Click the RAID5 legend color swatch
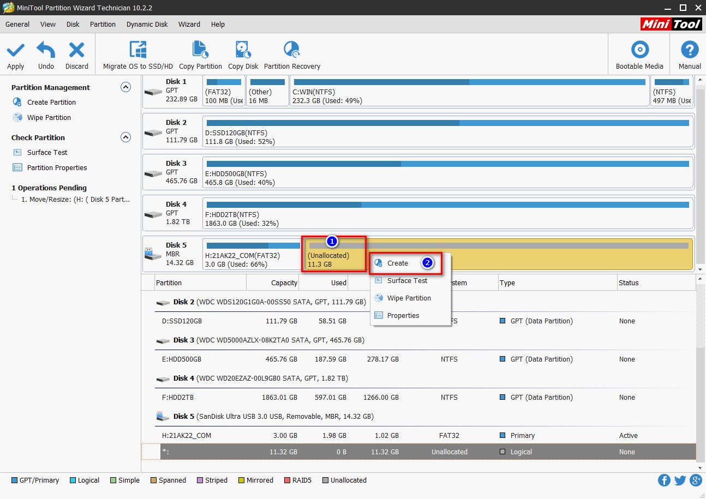Image resolution: width=706 pixels, height=499 pixels. 288,480
